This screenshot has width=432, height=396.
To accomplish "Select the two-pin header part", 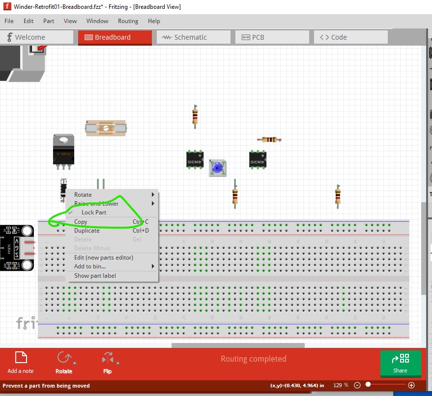I will (101, 184).
